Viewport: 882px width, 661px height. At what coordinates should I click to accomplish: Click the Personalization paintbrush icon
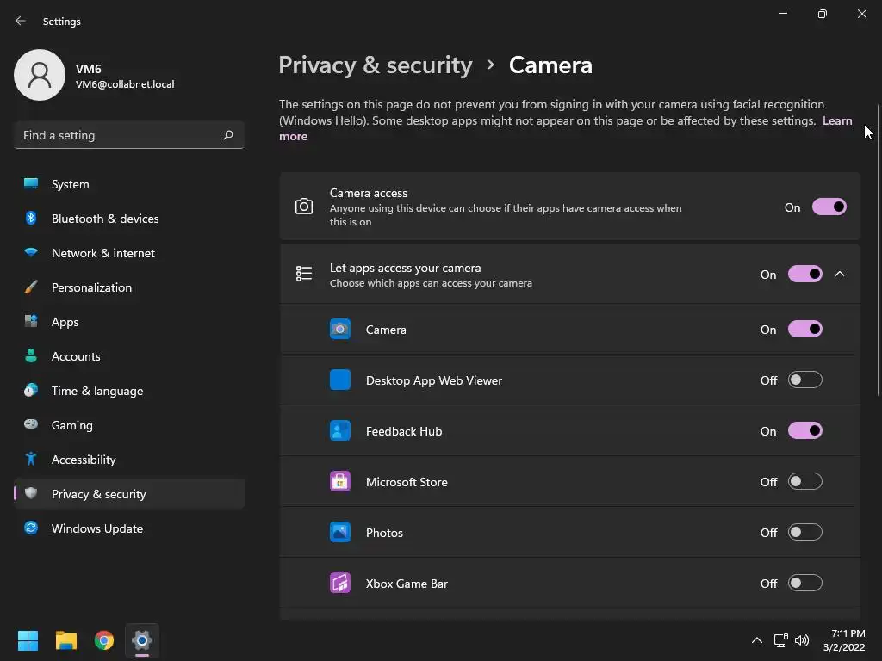point(31,287)
